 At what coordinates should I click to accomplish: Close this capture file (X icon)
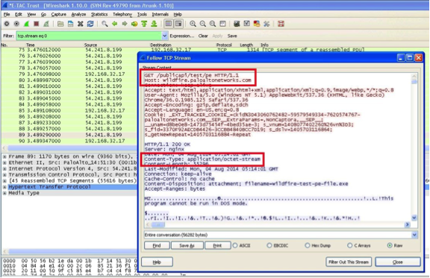[81, 24]
